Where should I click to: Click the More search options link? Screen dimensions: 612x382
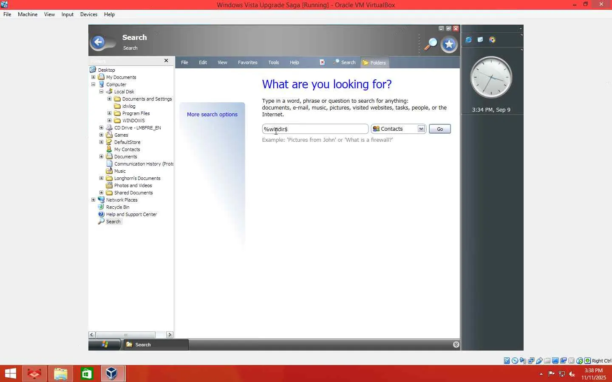[212, 115]
